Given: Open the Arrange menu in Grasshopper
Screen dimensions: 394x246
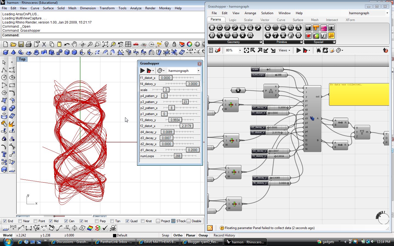Looking at the screenshot, I should point(250,13).
